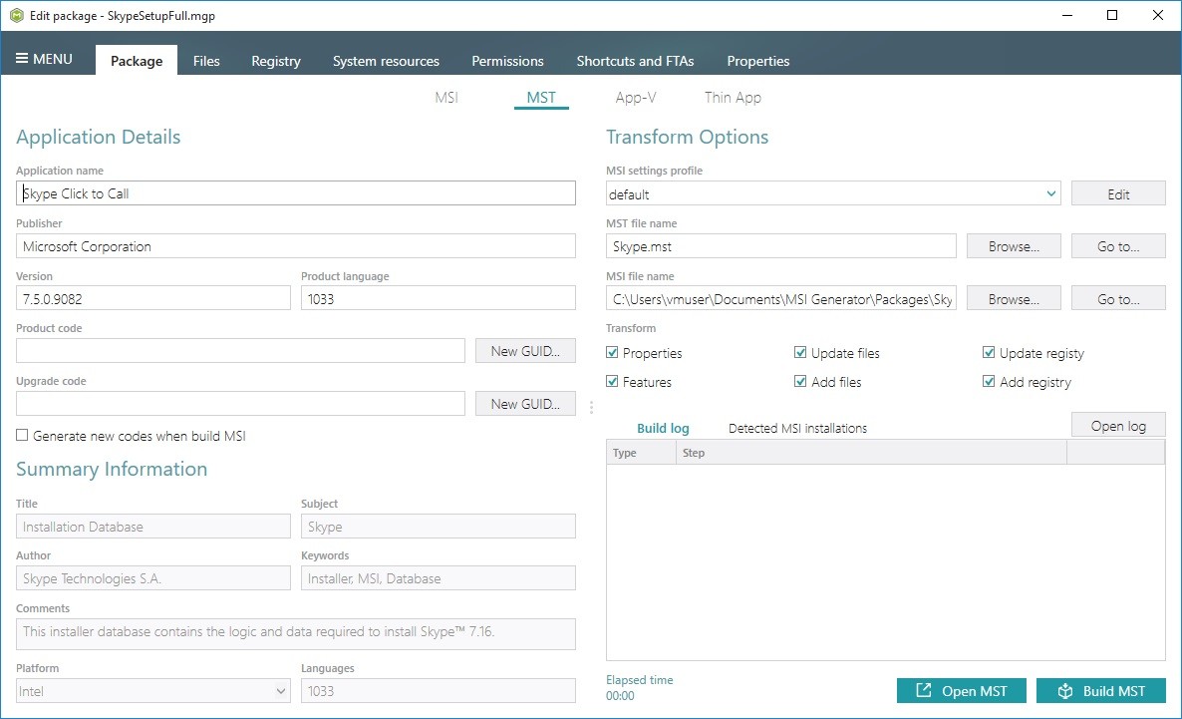Select the Package tab
The image size is (1182, 719).
point(137,61)
